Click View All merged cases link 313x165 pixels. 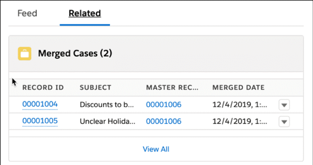click(x=156, y=149)
